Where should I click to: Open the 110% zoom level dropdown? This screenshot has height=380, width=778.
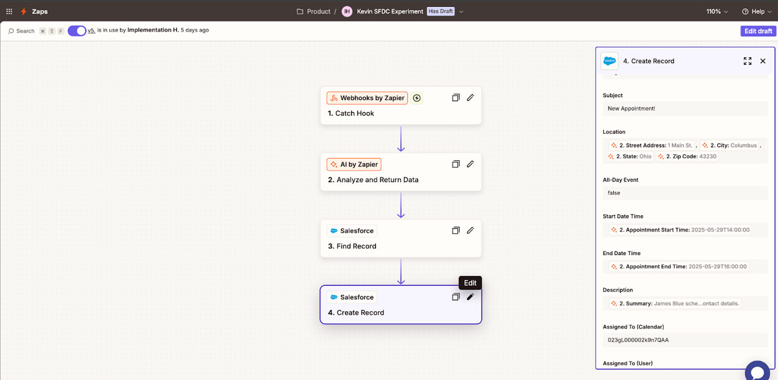[716, 11]
